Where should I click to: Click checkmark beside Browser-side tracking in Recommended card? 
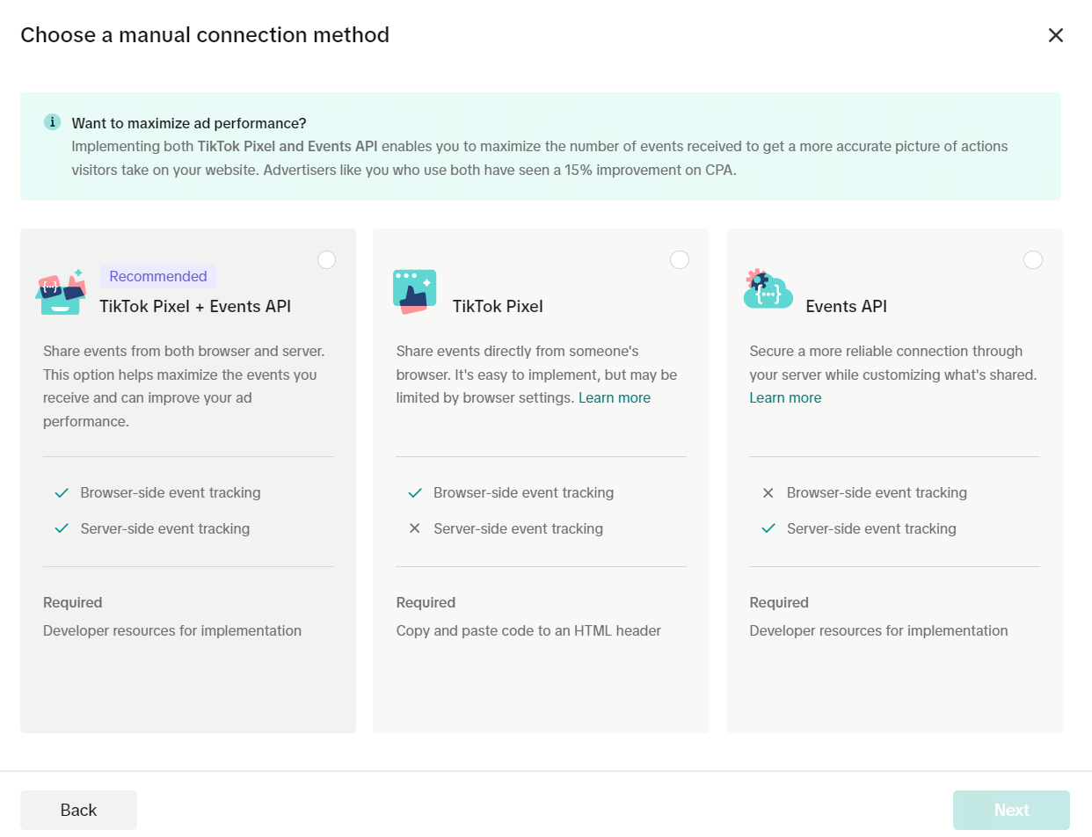(62, 493)
